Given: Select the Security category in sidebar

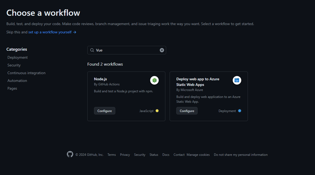Looking at the screenshot, I should (14, 65).
